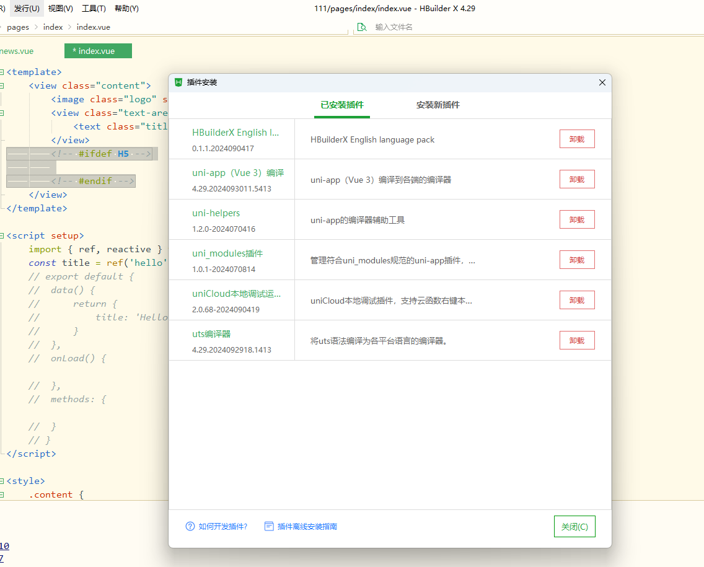The width and height of the screenshot is (704, 567).
Task: Uninstall the uts compiler plugin
Action: pos(577,340)
